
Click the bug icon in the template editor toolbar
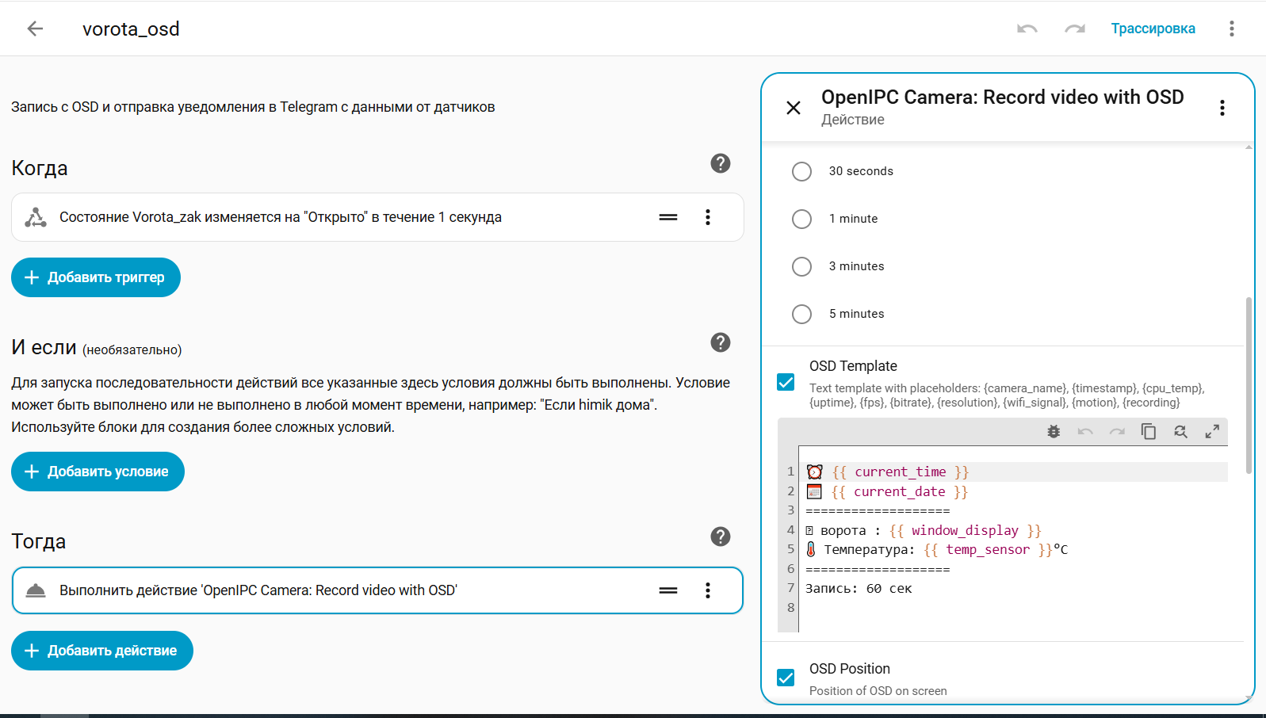coord(1054,432)
